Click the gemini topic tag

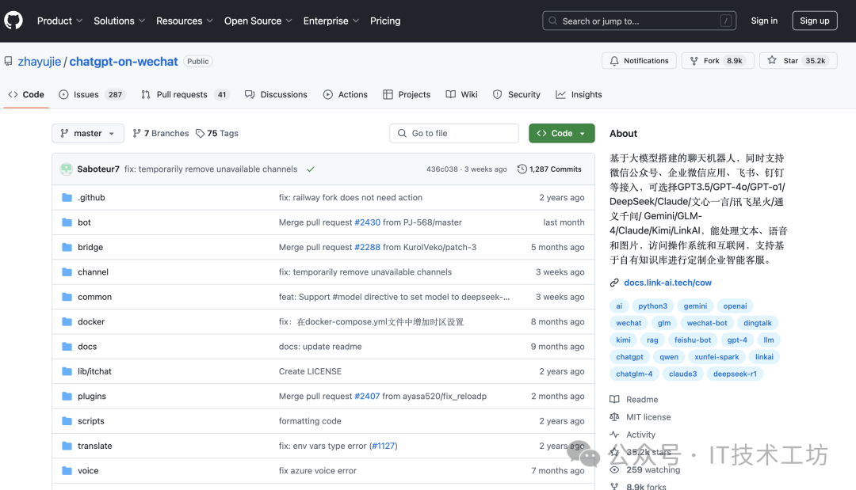pos(695,306)
